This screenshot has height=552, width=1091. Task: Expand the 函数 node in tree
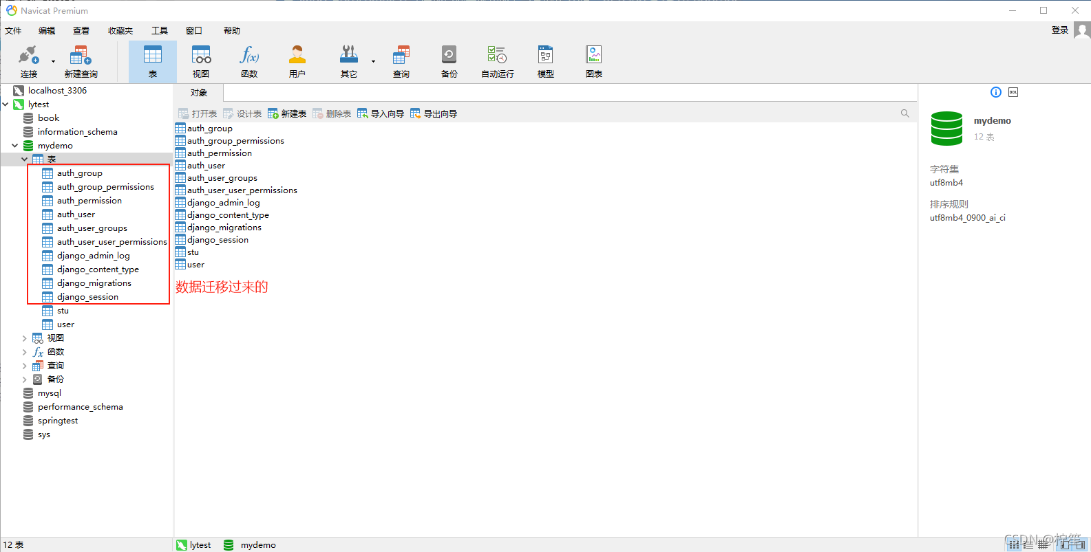click(x=25, y=352)
